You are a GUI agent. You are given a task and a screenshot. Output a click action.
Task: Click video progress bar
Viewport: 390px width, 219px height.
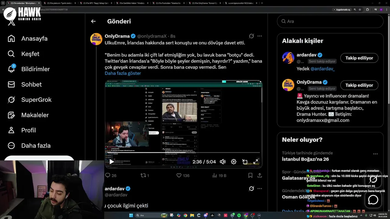[184, 153]
